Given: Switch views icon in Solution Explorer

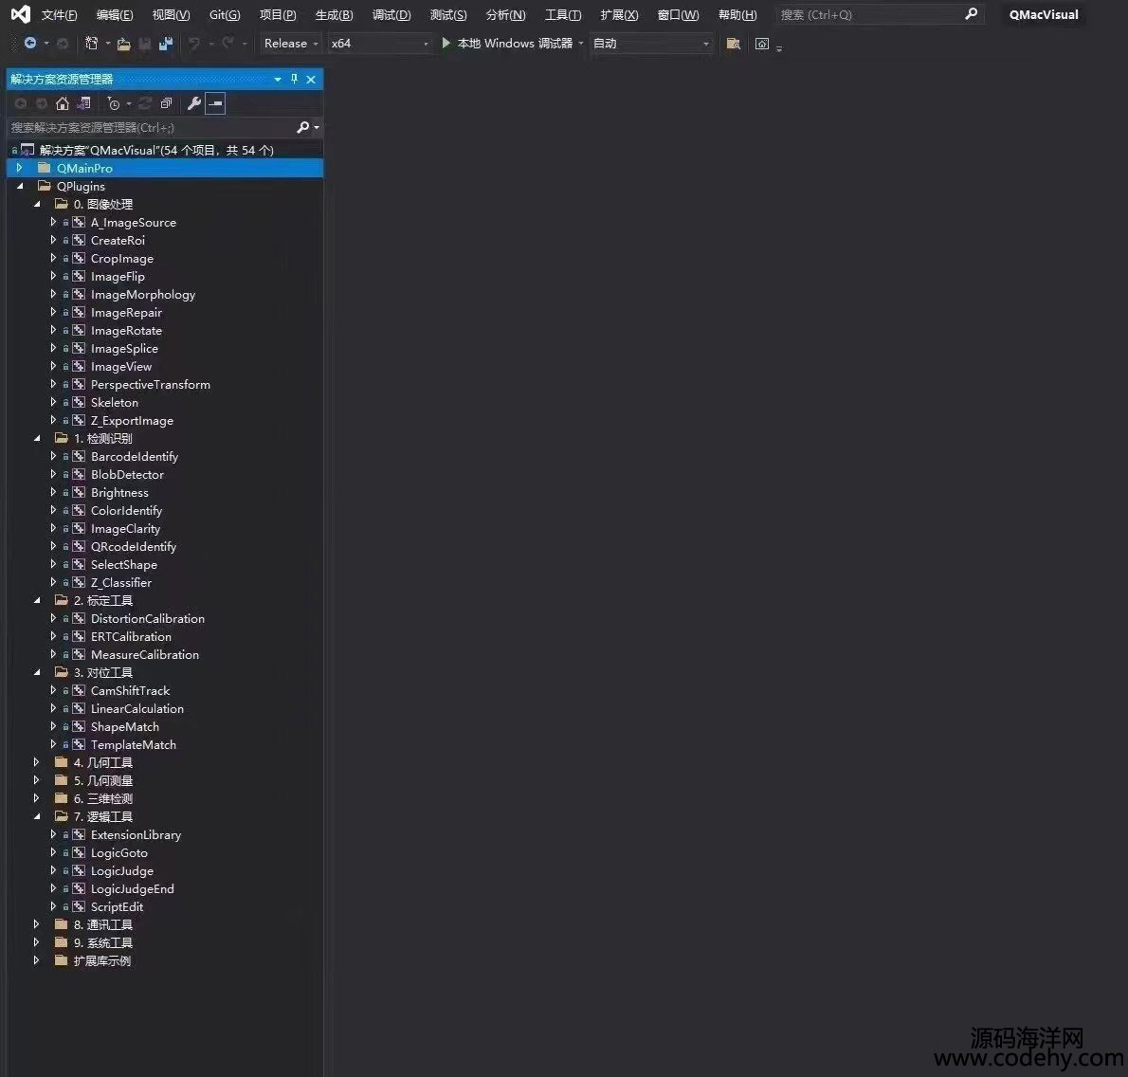Looking at the screenshot, I should point(83,103).
